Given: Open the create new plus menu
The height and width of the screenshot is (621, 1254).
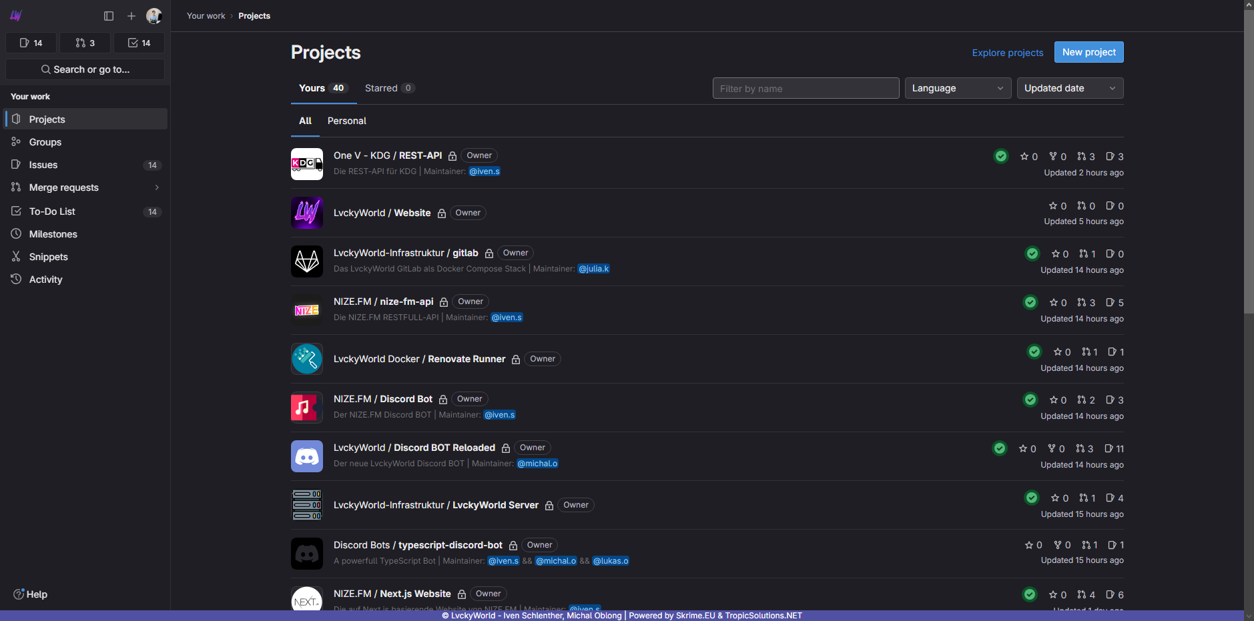Looking at the screenshot, I should pyautogui.click(x=131, y=16).
